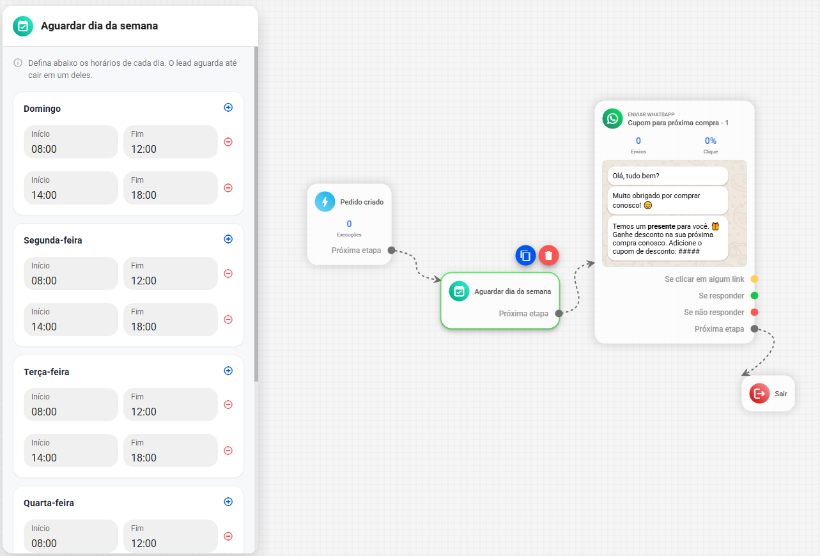The width and height of the screenshot is (820, 556).
Task: Add a time slot to Quarta-feira
Action: 228,502
